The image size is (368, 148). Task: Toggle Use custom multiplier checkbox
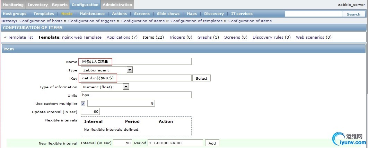click(x=83, y=103)
